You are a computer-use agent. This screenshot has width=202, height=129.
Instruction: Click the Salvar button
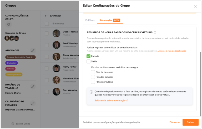(x=190, y=122)
